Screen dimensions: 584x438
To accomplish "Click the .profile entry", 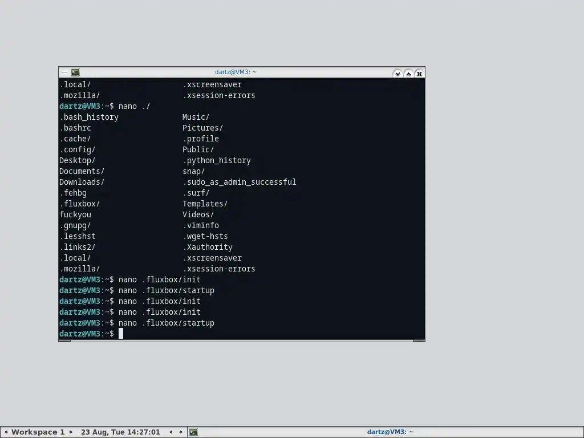I will 201,139.
